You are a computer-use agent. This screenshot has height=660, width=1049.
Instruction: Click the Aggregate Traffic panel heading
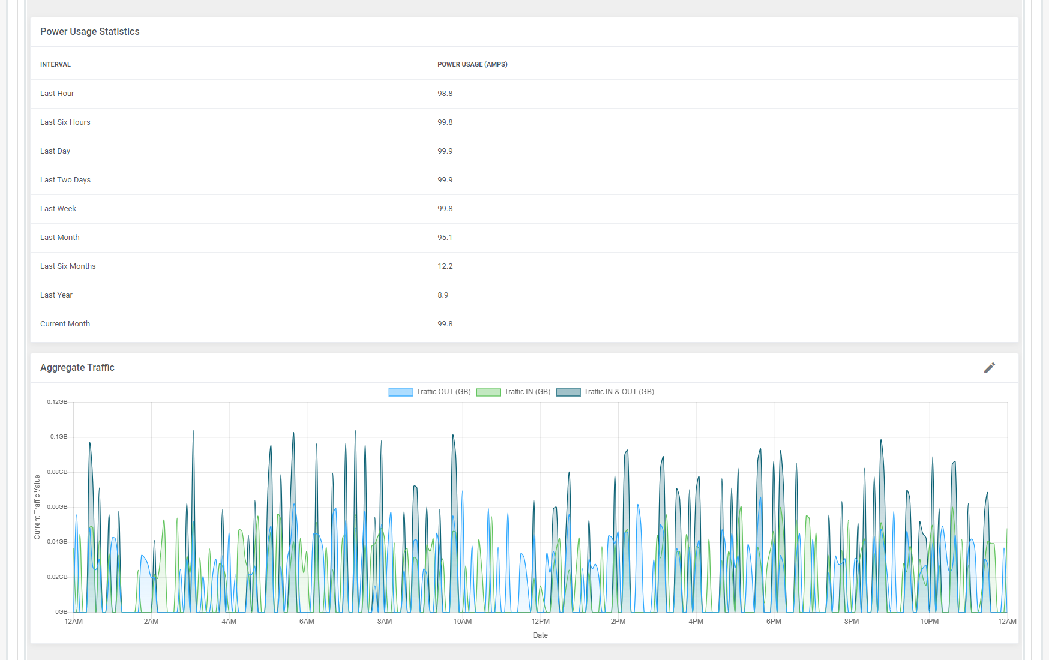click(77, 368)
